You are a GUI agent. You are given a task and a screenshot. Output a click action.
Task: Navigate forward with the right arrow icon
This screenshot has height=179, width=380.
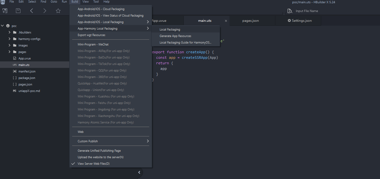click(45, 11)
